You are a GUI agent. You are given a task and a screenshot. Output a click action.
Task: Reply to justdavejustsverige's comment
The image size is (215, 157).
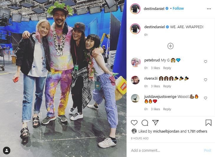pyautogui.click(x=167, y=109)
